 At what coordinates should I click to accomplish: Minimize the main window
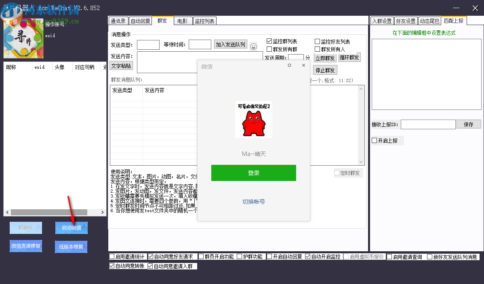pyautogui.click(x=456, y=8)
